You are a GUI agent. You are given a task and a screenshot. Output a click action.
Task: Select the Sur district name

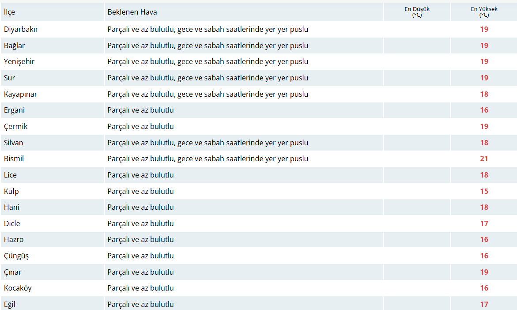[10, 78]
